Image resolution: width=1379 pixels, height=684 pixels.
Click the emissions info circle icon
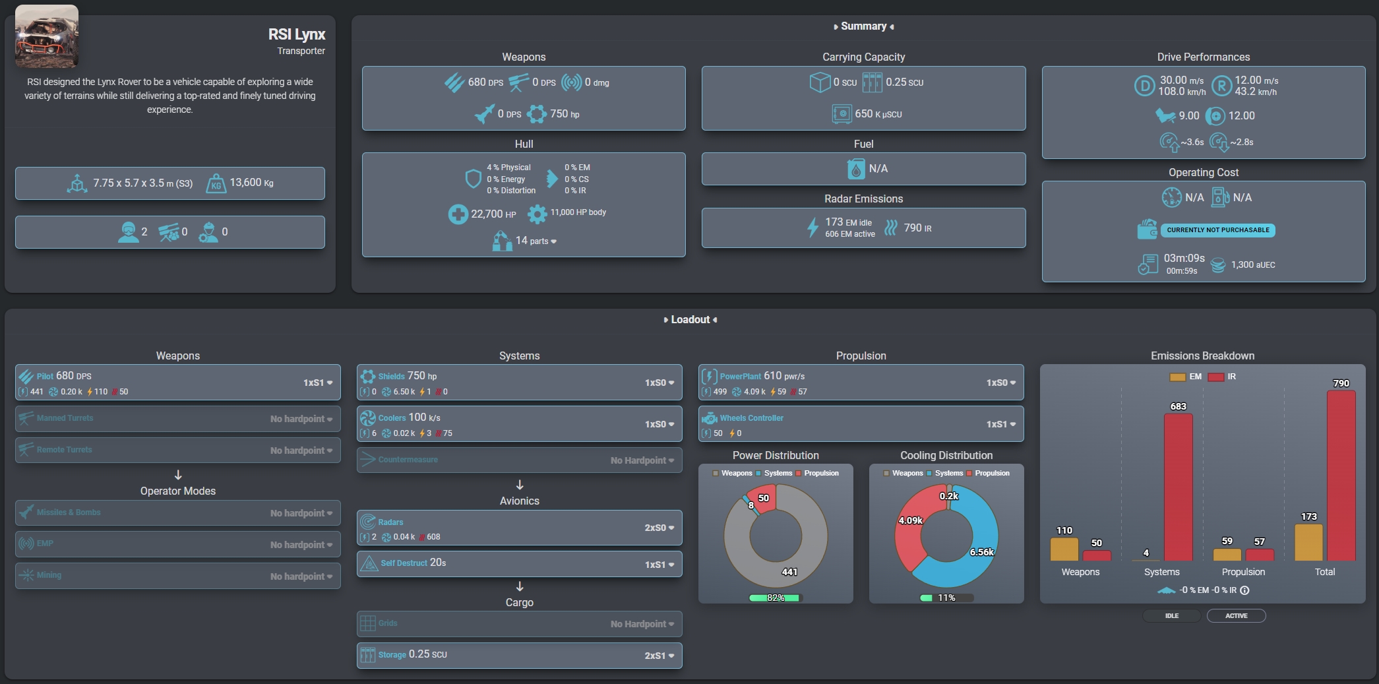[x=1244, y=590]
